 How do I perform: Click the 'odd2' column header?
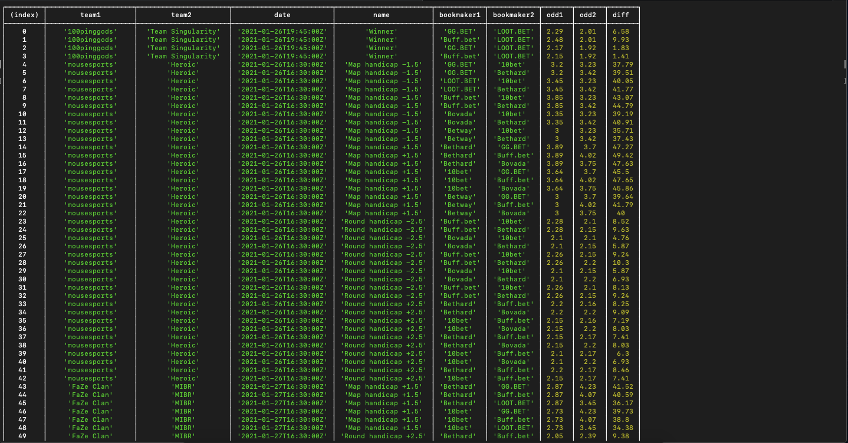point(588,15)
